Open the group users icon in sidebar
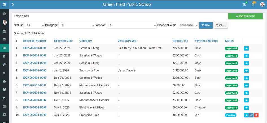This screenshot has width=267, height=123. (5, 90)
